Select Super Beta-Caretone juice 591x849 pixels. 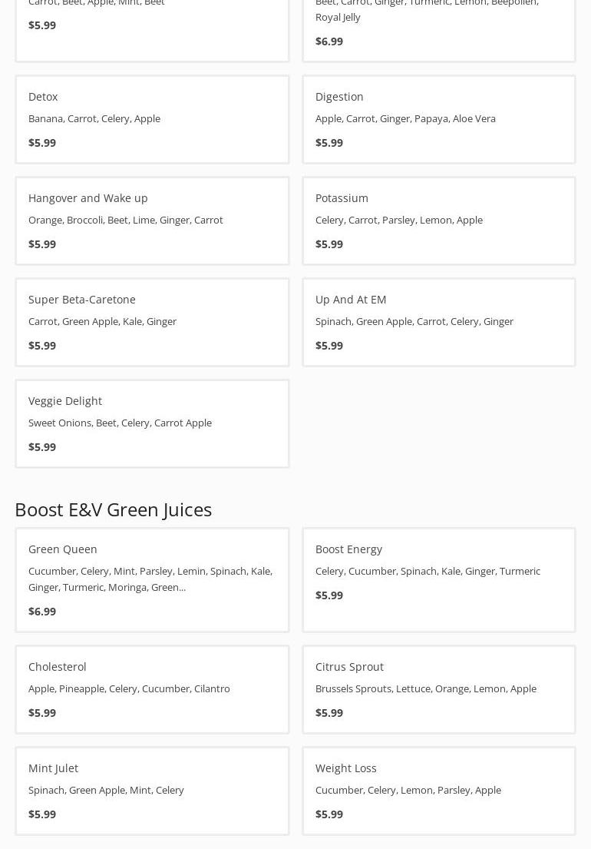tap(152, 322)
